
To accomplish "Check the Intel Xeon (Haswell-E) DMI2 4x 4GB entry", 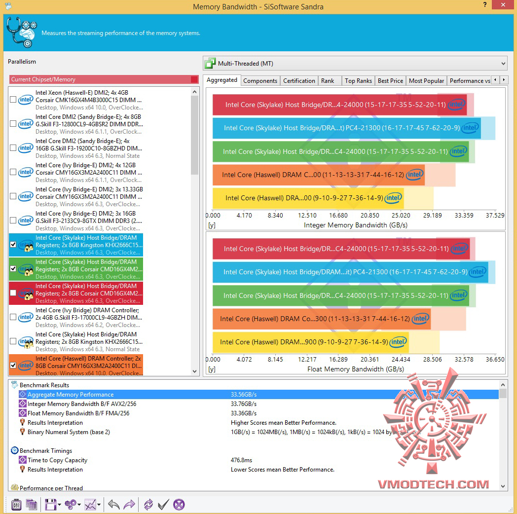I will click(13, 100).
